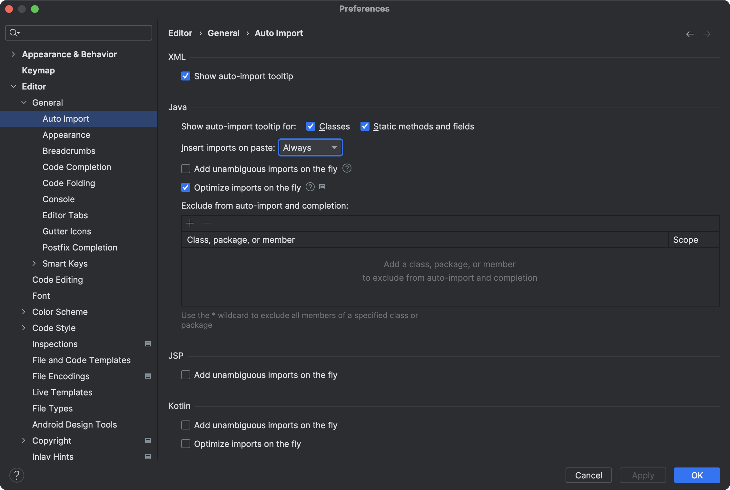This screenshot has height=490, width=730.
Task: Click the bottom-left help question mark button
Action: [x=17, y=475]
